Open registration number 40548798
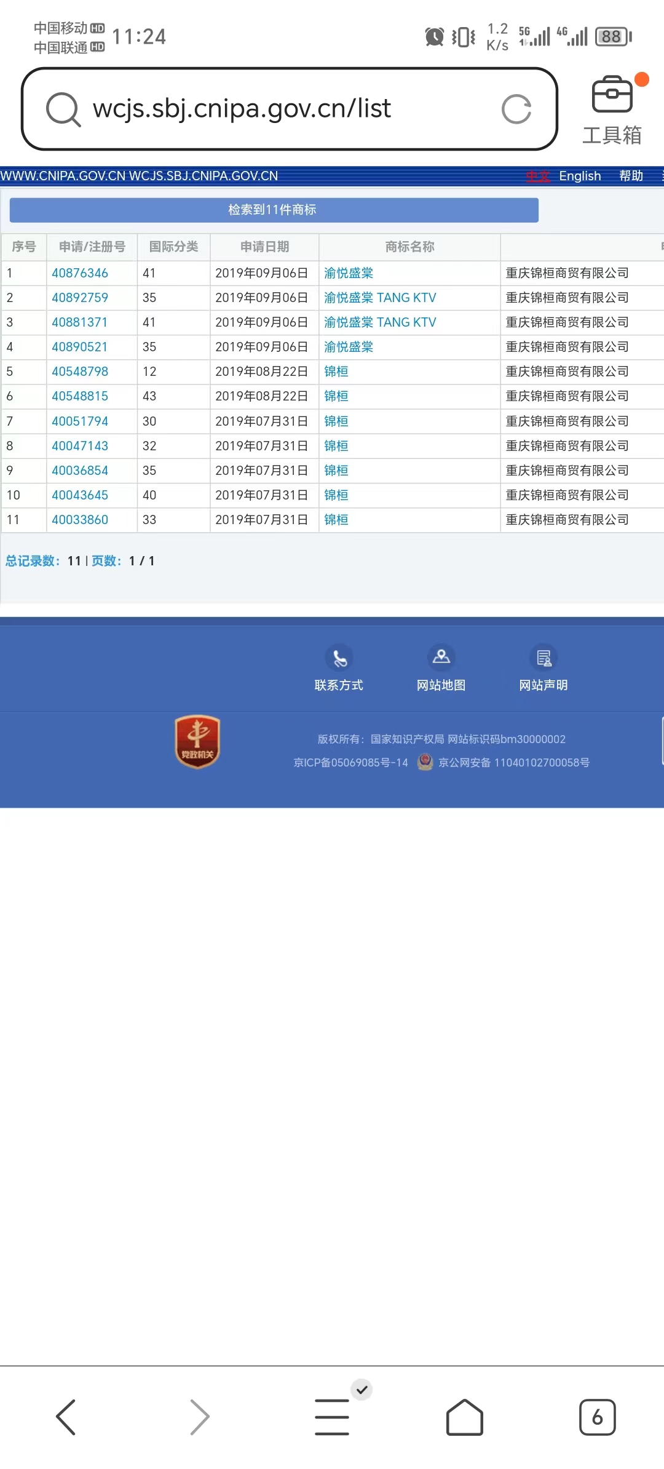This screenshot has height=1469, width=664. (80, 372)
